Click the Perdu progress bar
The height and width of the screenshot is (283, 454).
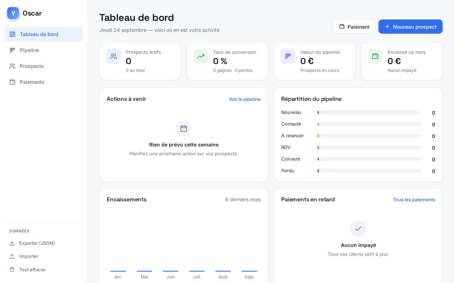369,171
